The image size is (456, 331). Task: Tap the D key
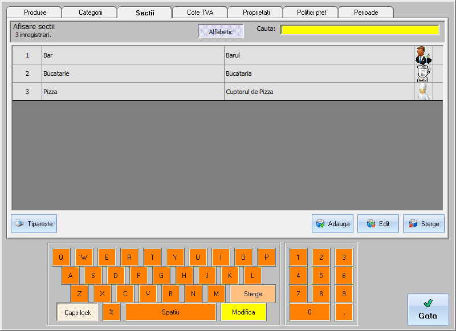coord(116,276)
